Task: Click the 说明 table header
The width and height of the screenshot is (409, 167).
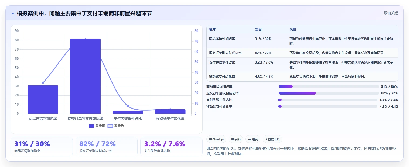Action: pos(293,30)
